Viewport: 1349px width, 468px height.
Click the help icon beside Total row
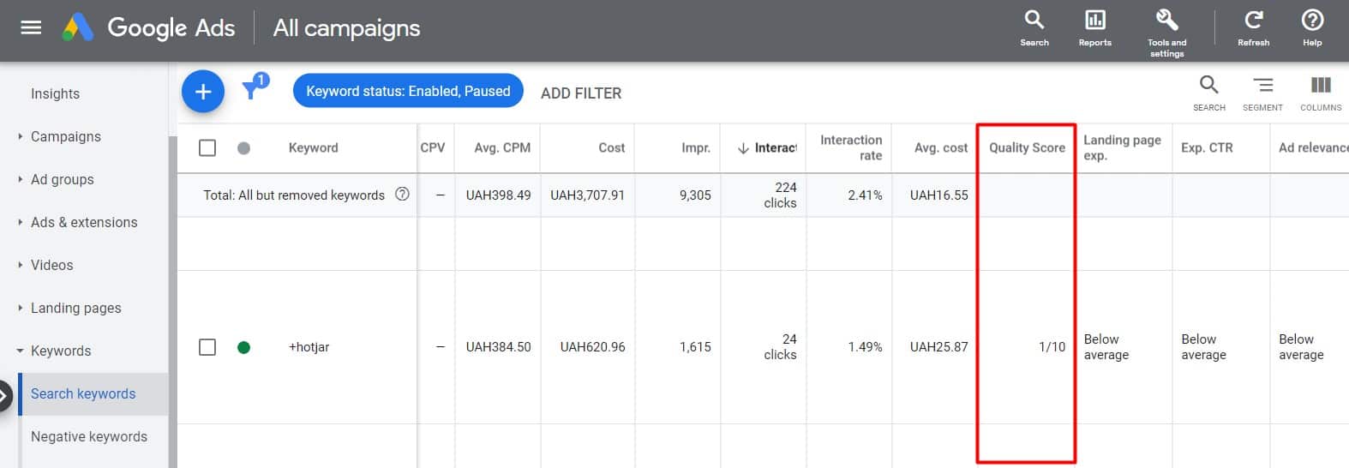(402, 195)
